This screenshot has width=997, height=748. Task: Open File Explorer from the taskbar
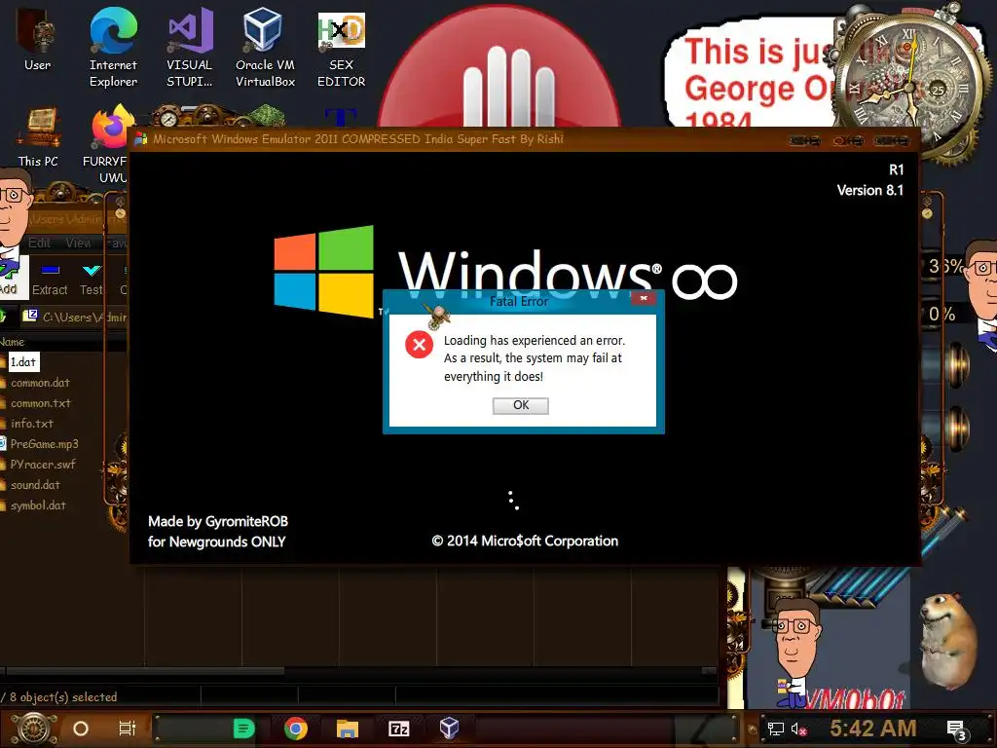click(x=348, y=729)
